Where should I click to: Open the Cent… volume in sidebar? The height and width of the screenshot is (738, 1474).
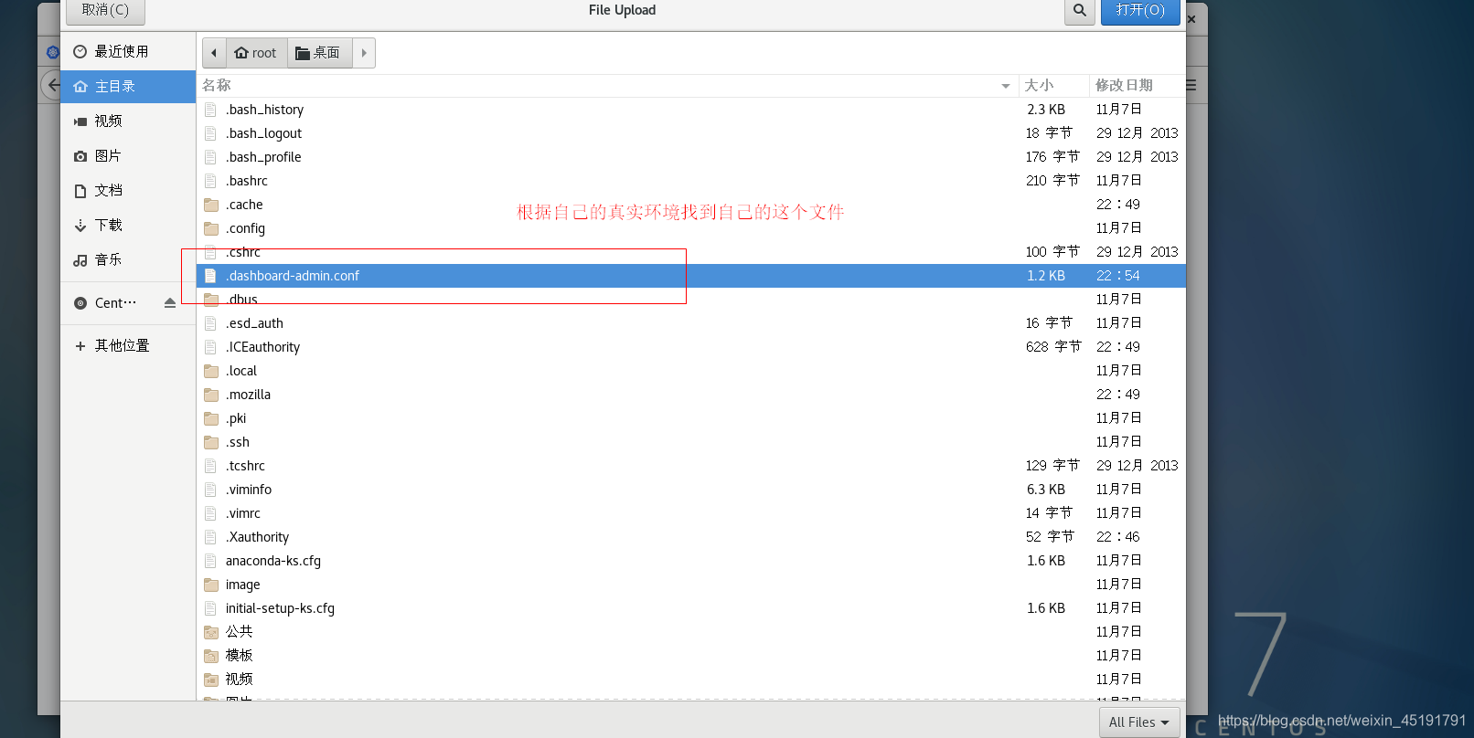click(115, 302)
